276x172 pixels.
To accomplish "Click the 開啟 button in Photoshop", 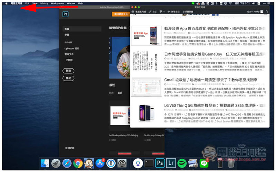I will click(68, 78).
